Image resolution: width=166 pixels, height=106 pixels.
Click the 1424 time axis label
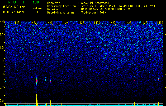(65, 23)
